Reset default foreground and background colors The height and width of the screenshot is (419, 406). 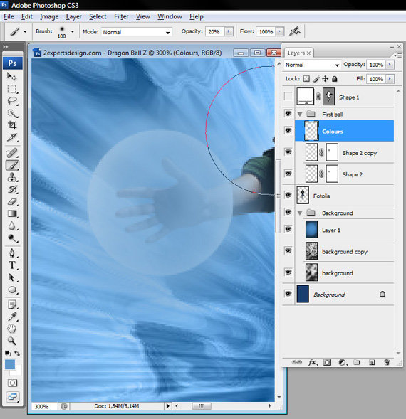click(x=8, y=354)
